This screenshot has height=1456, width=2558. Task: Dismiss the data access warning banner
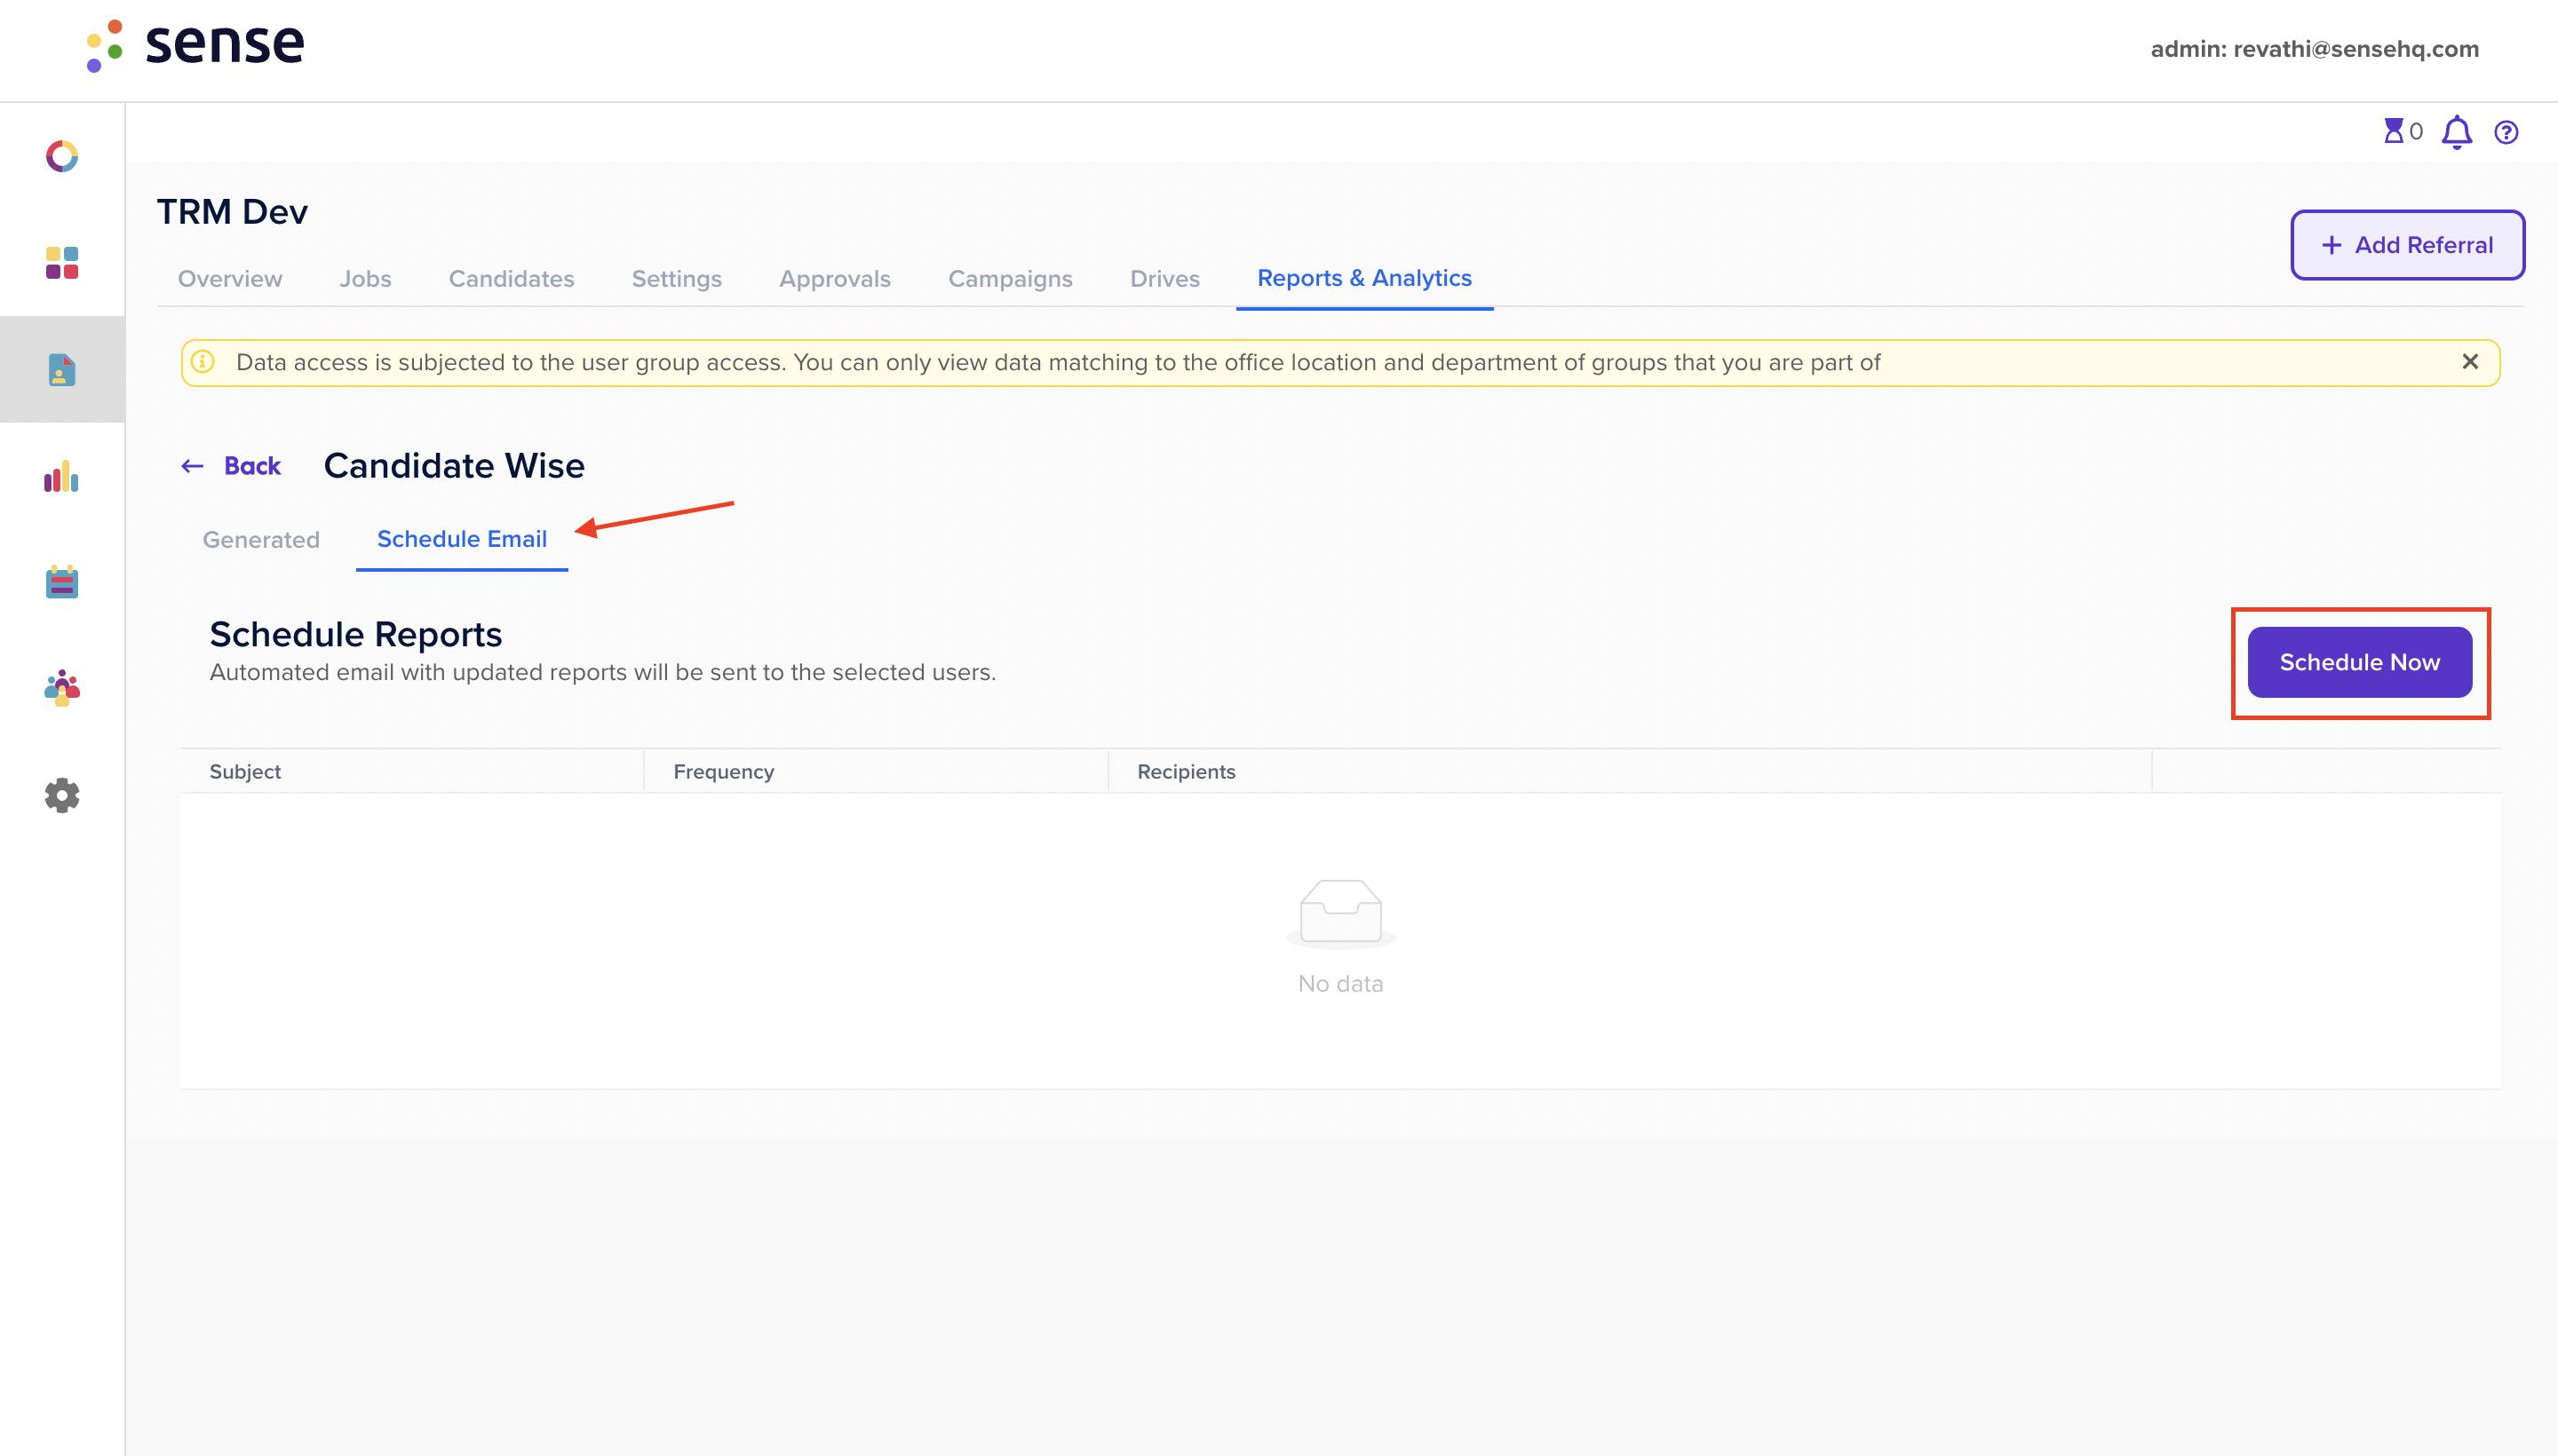pos(2470,362)
